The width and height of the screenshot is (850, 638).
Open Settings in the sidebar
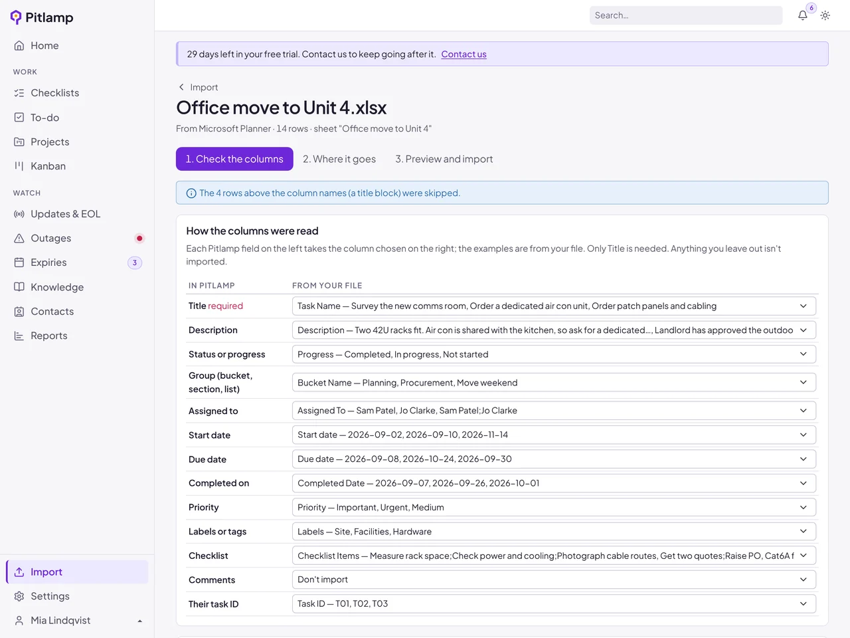(77, 596)
